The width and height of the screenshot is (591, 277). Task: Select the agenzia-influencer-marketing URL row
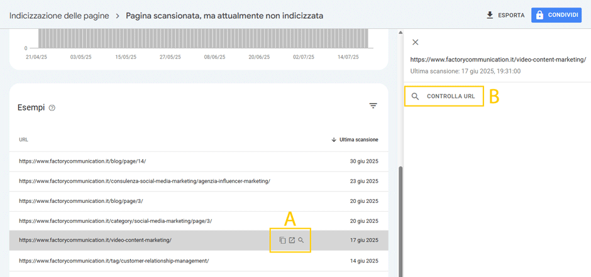tap(199, 181)
